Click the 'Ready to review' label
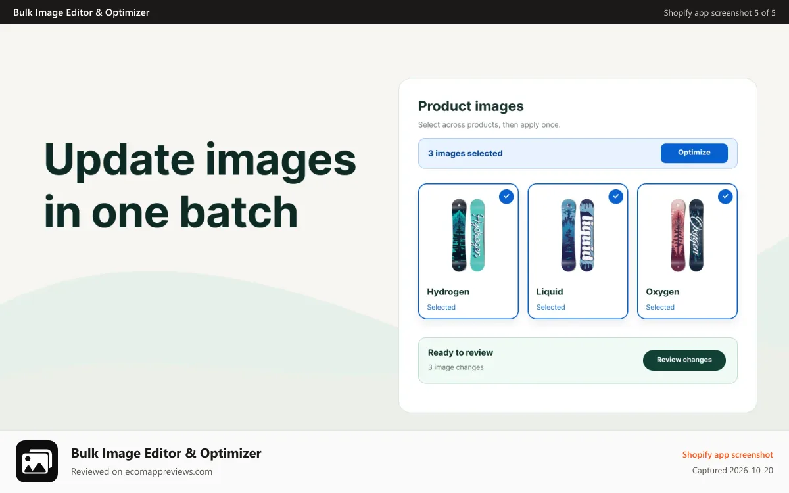 pos(460,352)
